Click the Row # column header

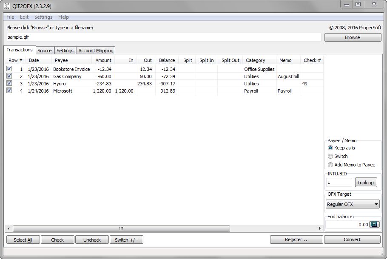tap(15, 60)
